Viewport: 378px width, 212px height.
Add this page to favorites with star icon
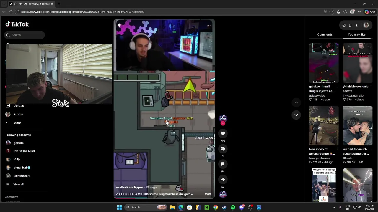(331, 12)
